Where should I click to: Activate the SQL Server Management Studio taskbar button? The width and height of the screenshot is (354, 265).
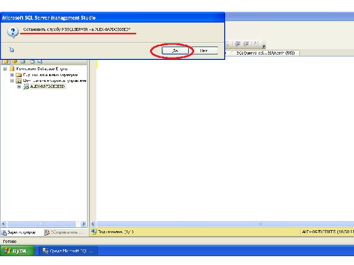(68, 251)
